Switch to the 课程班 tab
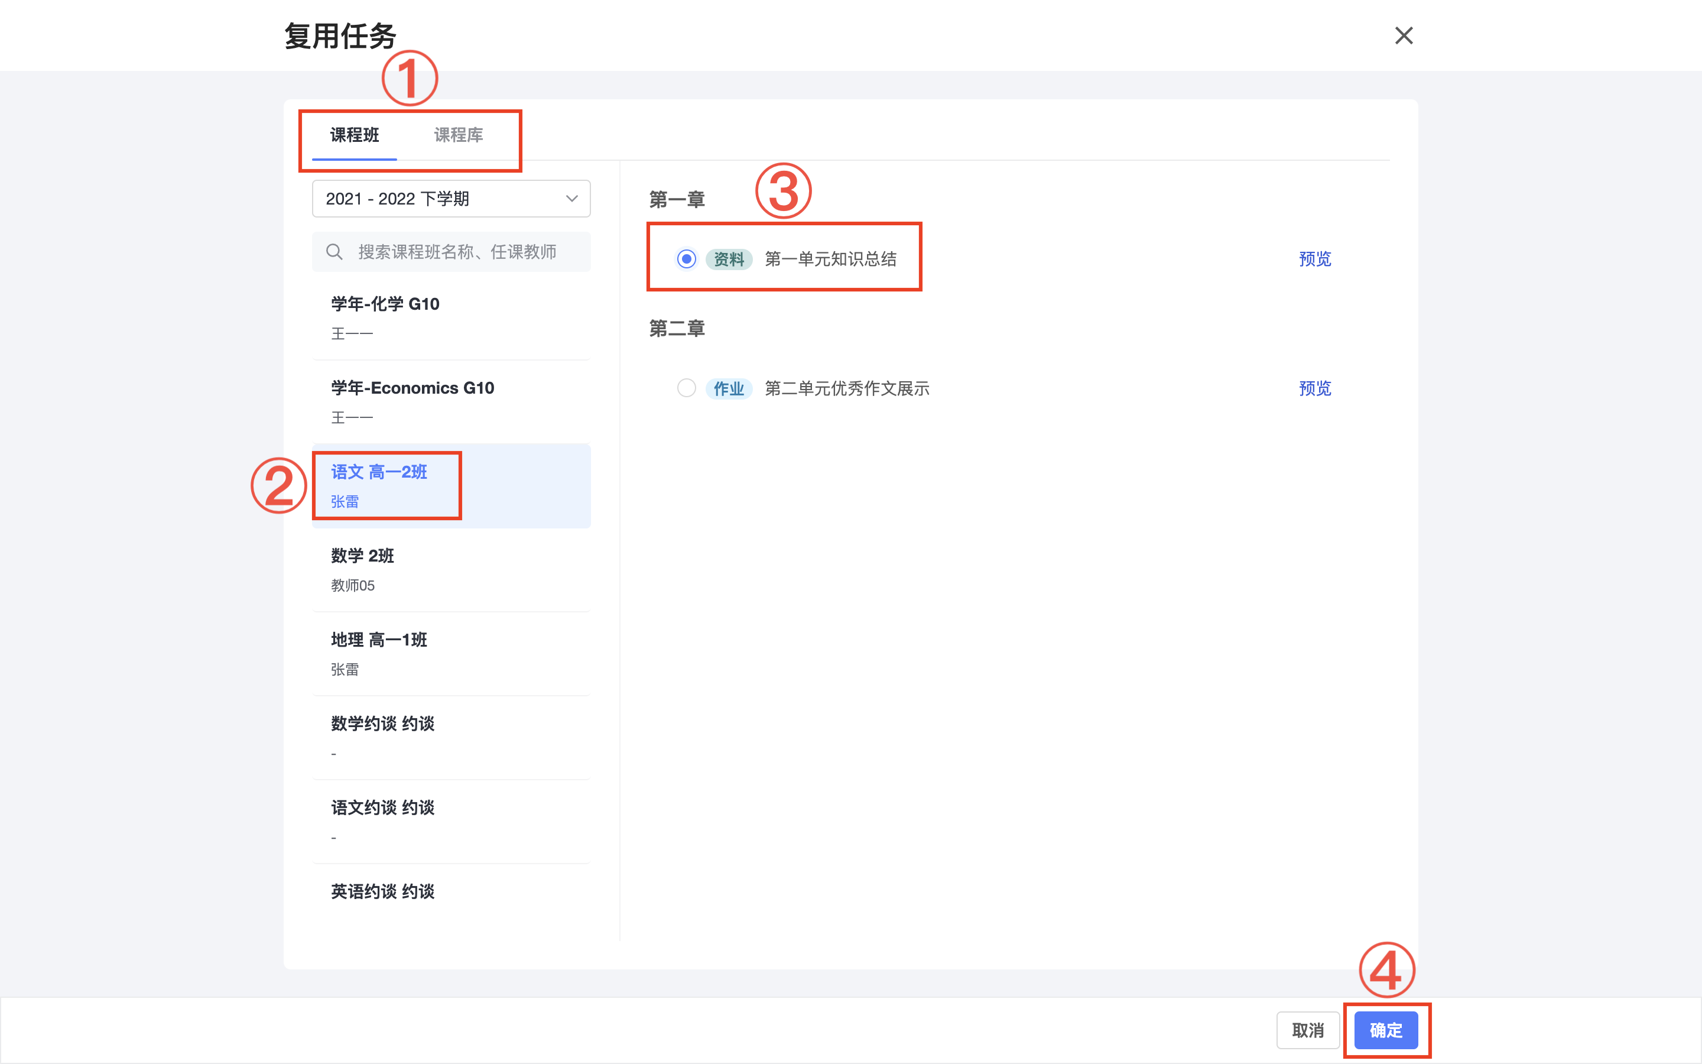 pyautogui.click(x=355, y=134)
